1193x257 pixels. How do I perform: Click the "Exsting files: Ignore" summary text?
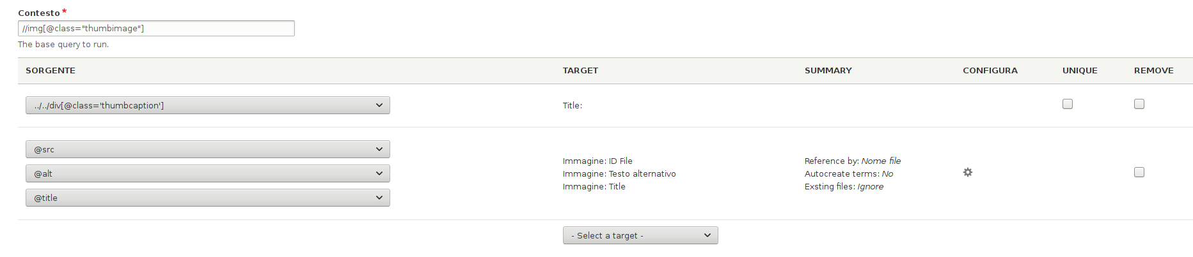pyautogui.click(x=844, y=187)
